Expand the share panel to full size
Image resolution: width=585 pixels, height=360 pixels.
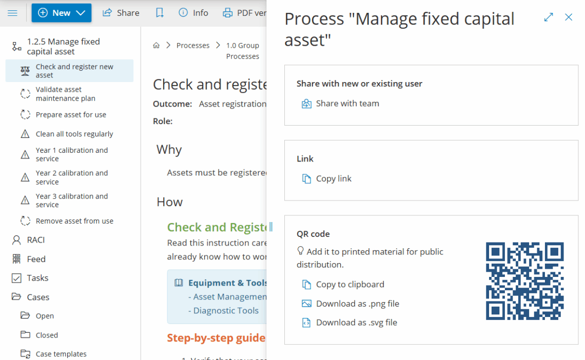click(x=549, y=17)
